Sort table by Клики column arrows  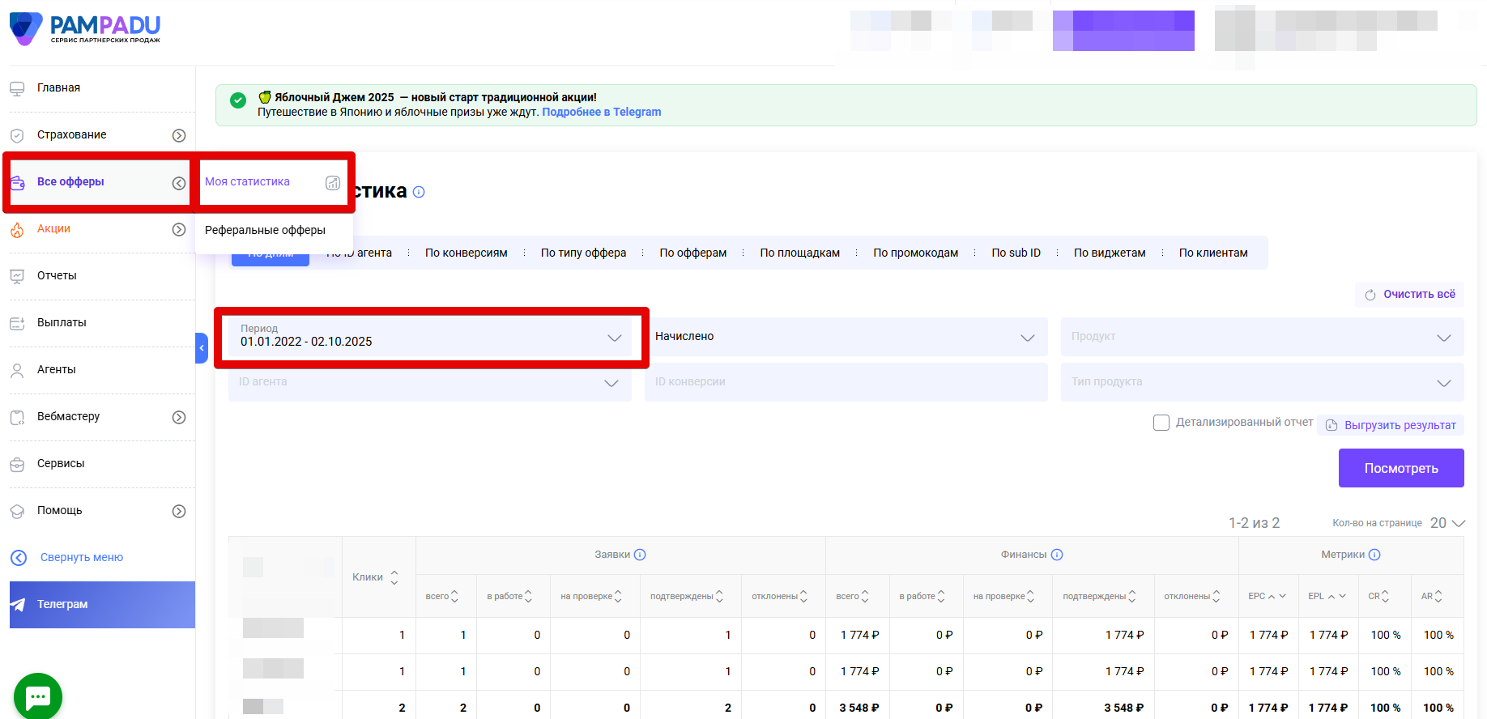point(394,577)
